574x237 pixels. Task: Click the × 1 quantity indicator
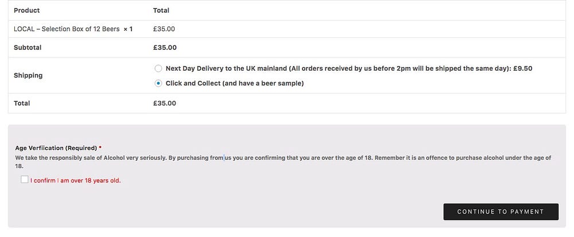tap(128, 29)
